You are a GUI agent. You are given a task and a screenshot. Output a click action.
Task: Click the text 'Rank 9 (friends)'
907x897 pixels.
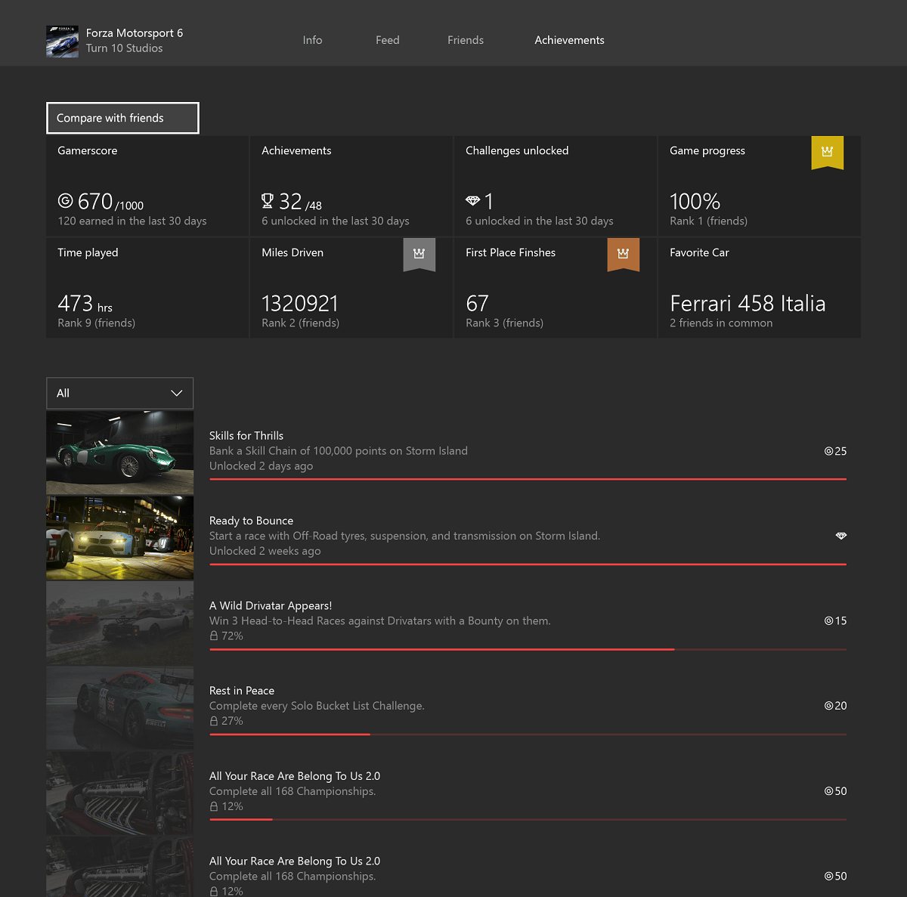97,323
